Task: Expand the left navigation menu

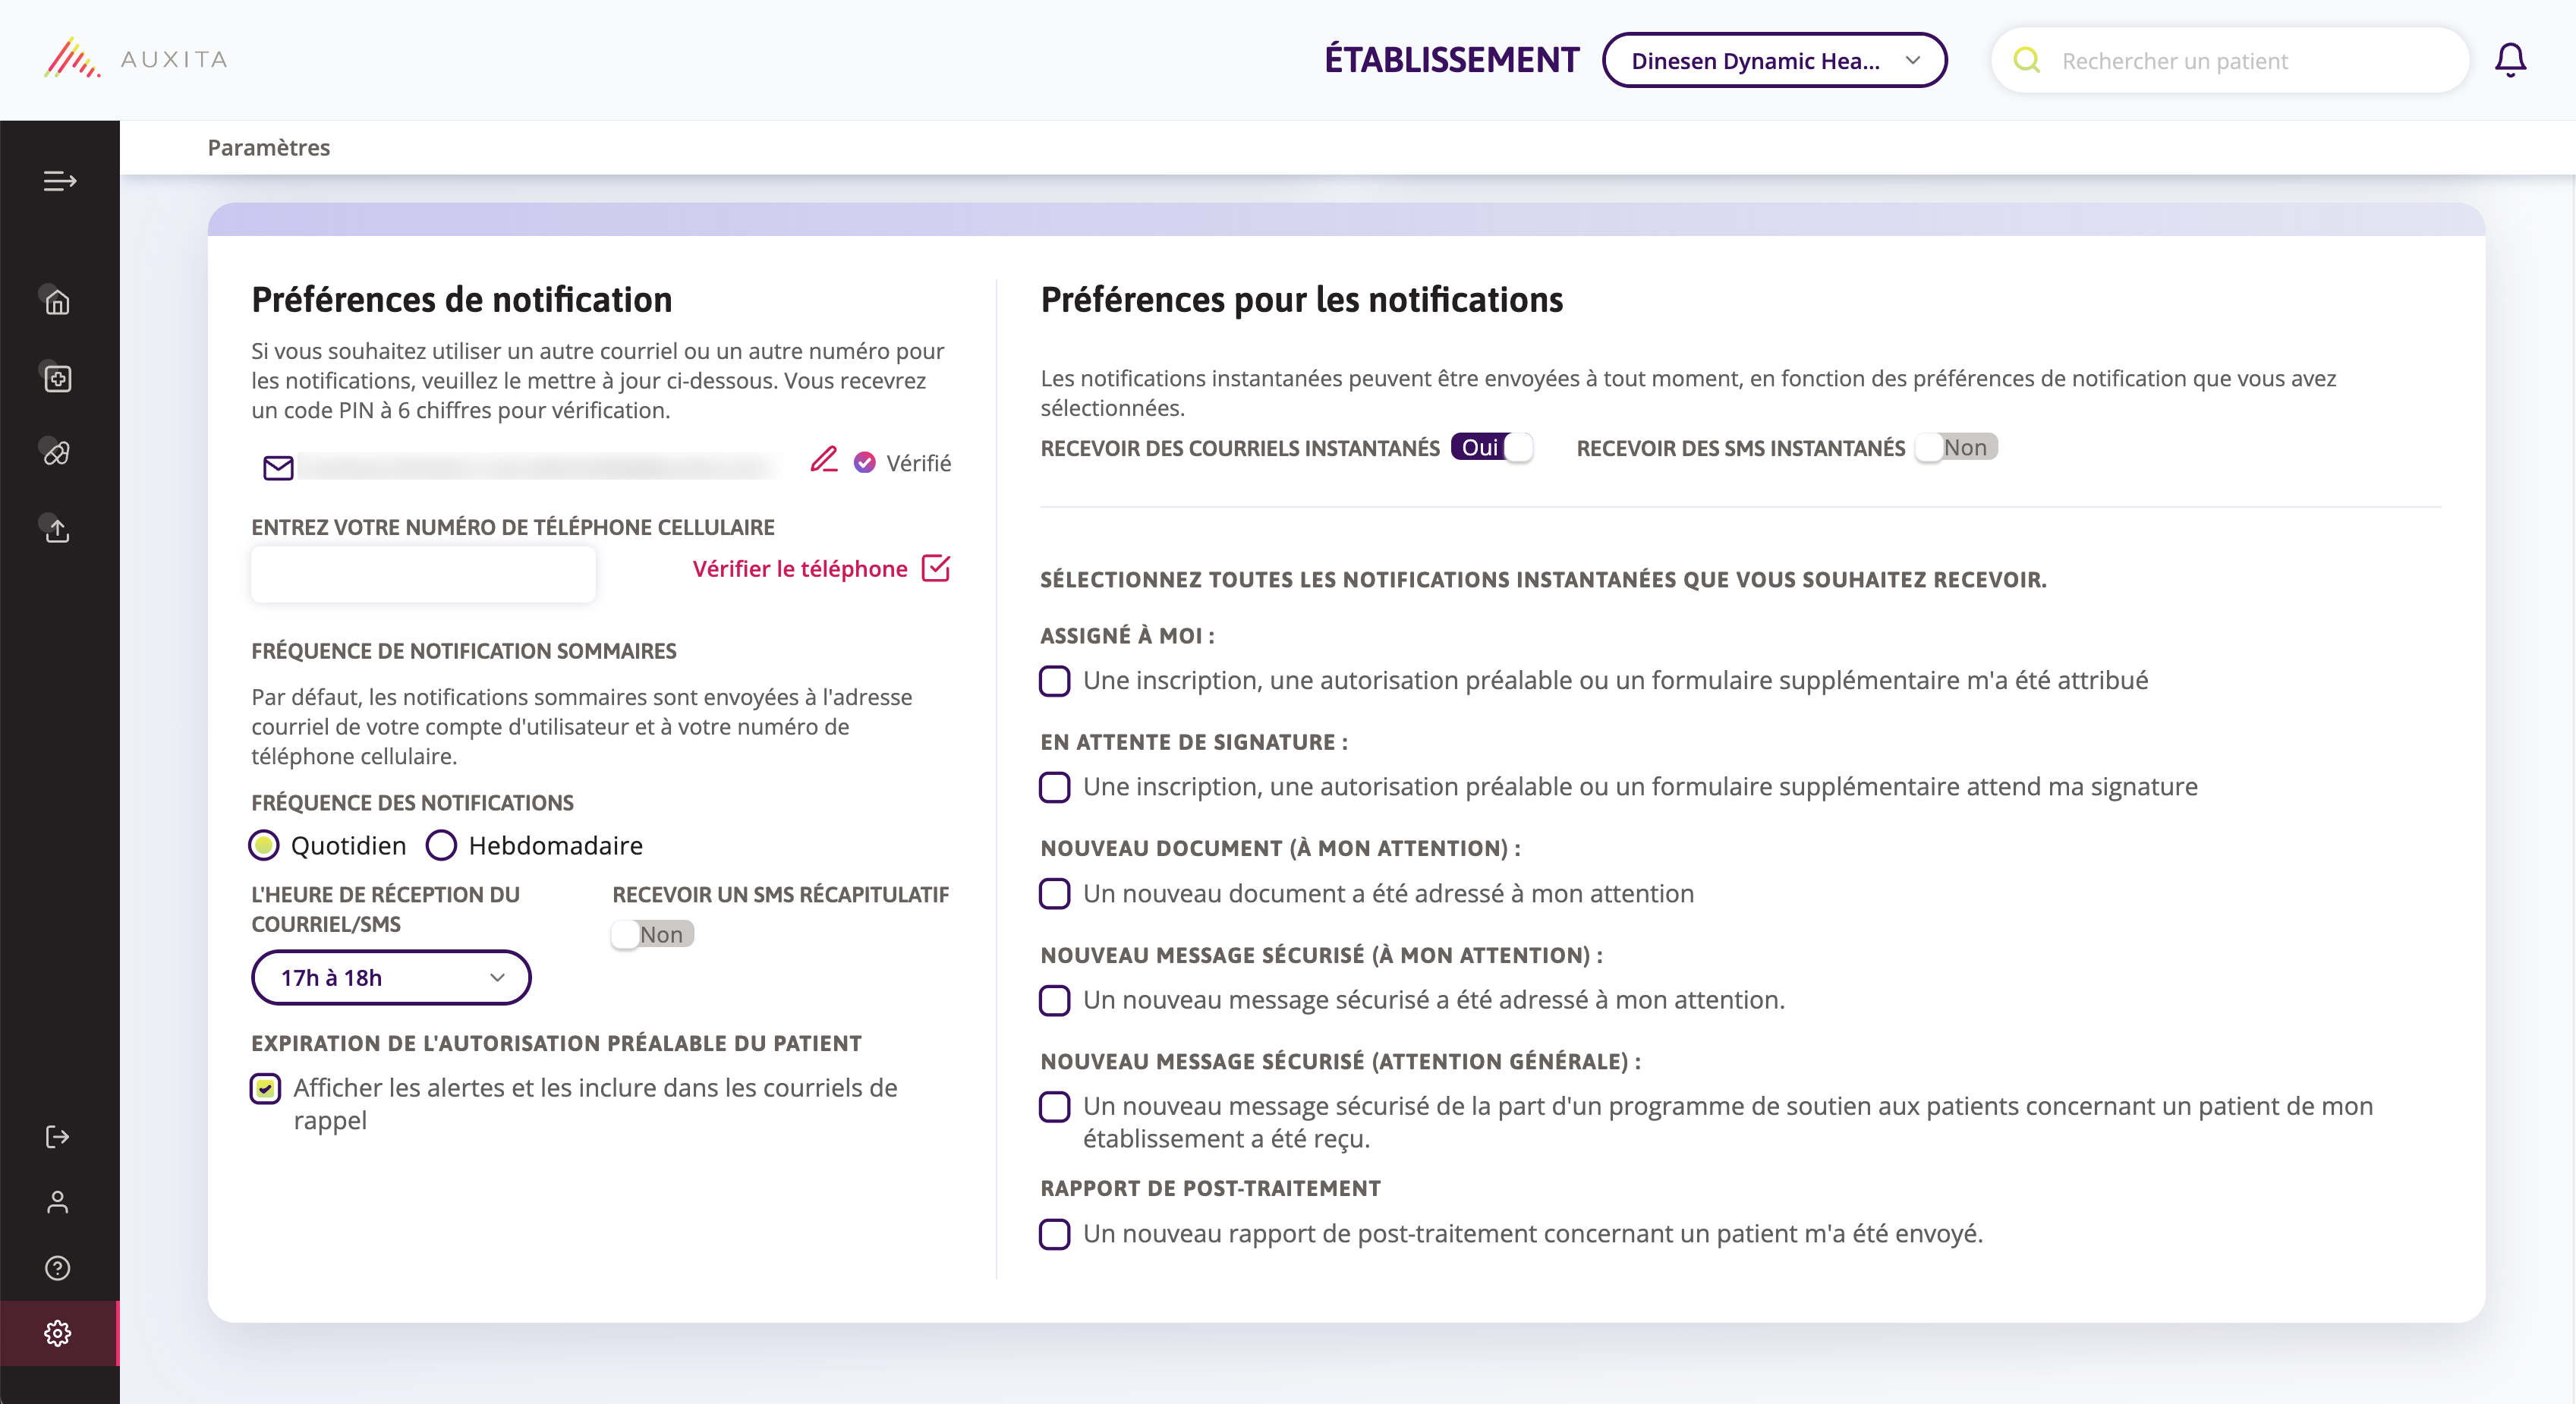Action: [x=58, y=181]
